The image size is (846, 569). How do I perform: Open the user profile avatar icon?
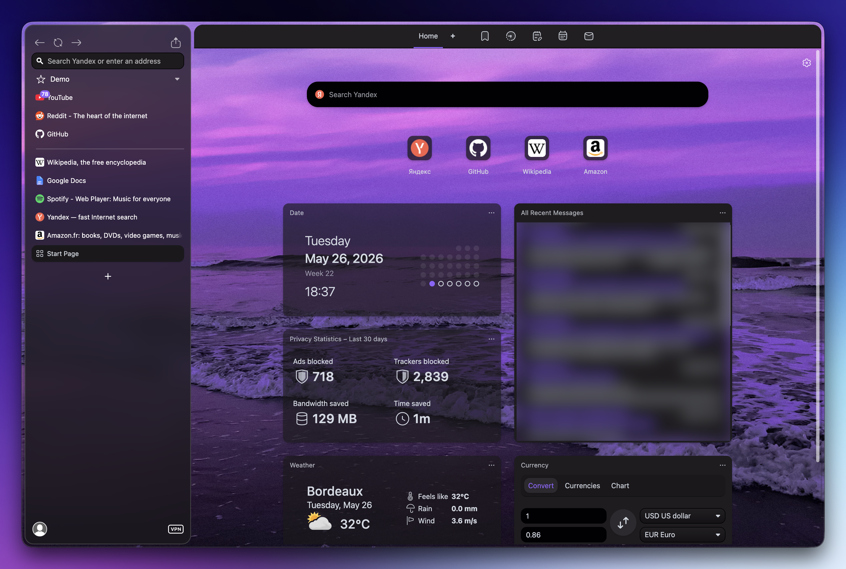pos(40,529)
